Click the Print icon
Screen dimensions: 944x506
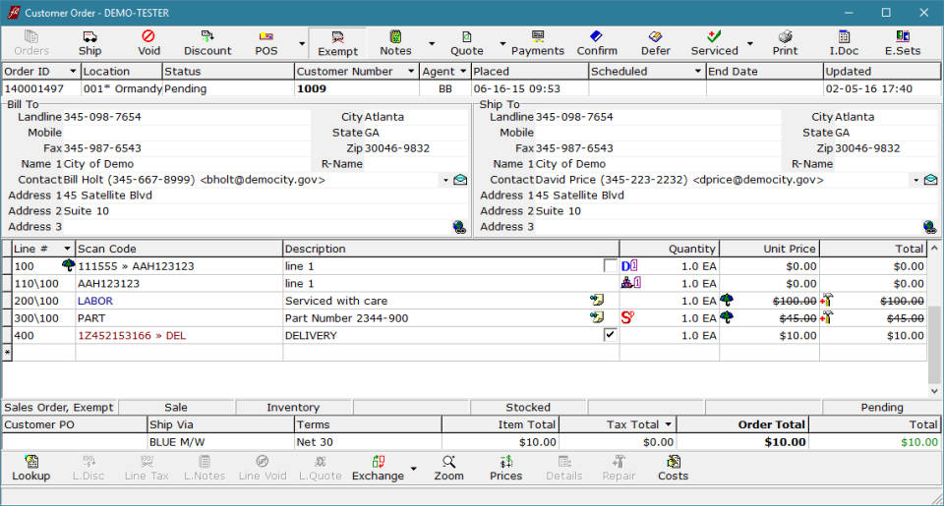click(x=785, y=42)
